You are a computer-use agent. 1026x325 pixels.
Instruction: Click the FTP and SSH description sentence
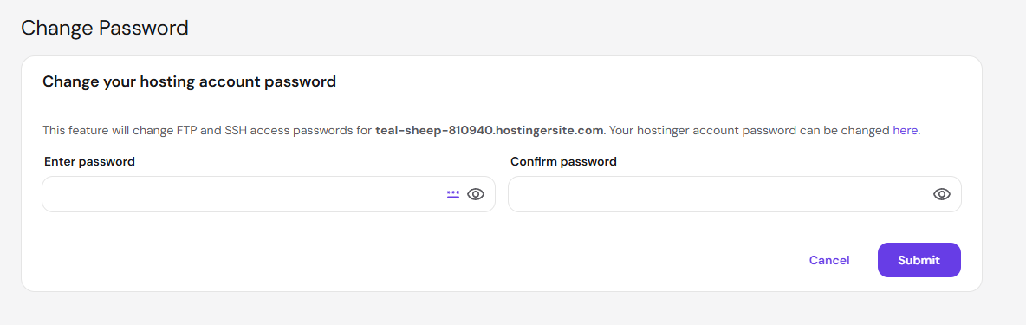481,130
